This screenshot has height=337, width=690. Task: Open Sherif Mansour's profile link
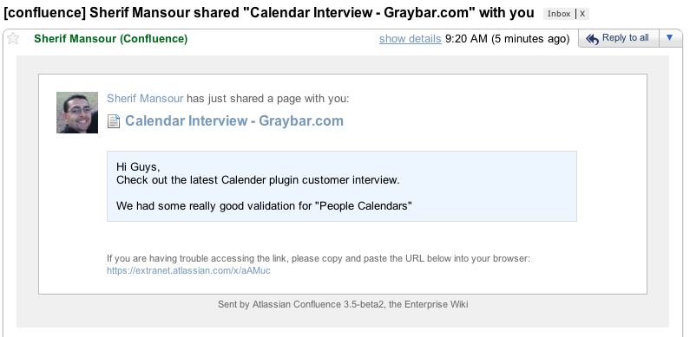click(145, 99)
